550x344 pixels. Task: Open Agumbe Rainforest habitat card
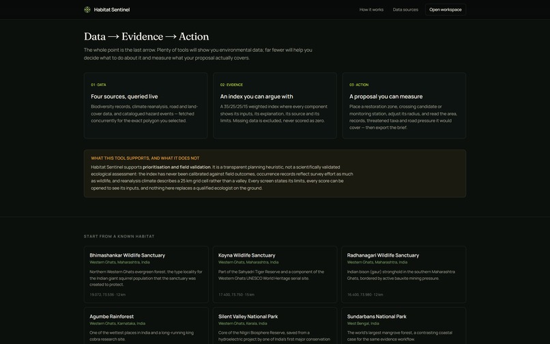pos(146,326)
